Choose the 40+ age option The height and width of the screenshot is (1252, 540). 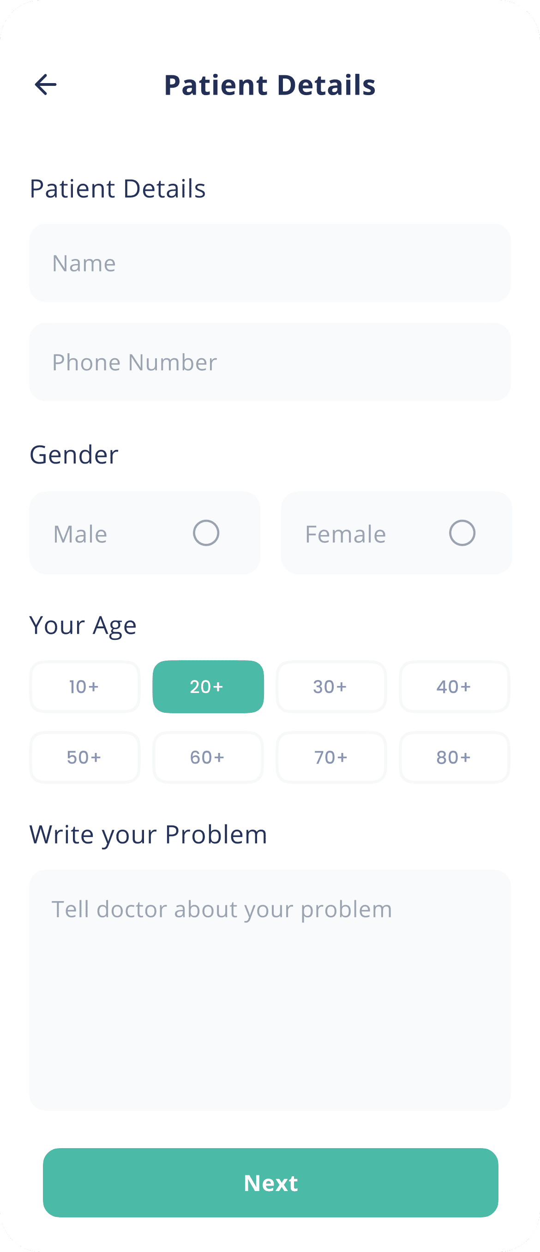click(455, 686)
